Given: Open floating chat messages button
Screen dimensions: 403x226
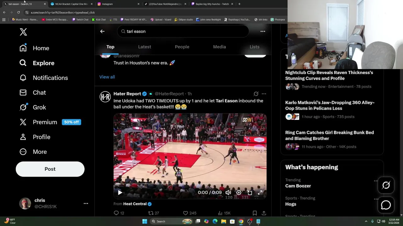Looking at the screenshot, I should pyautogui.click(x=386, y=205).
